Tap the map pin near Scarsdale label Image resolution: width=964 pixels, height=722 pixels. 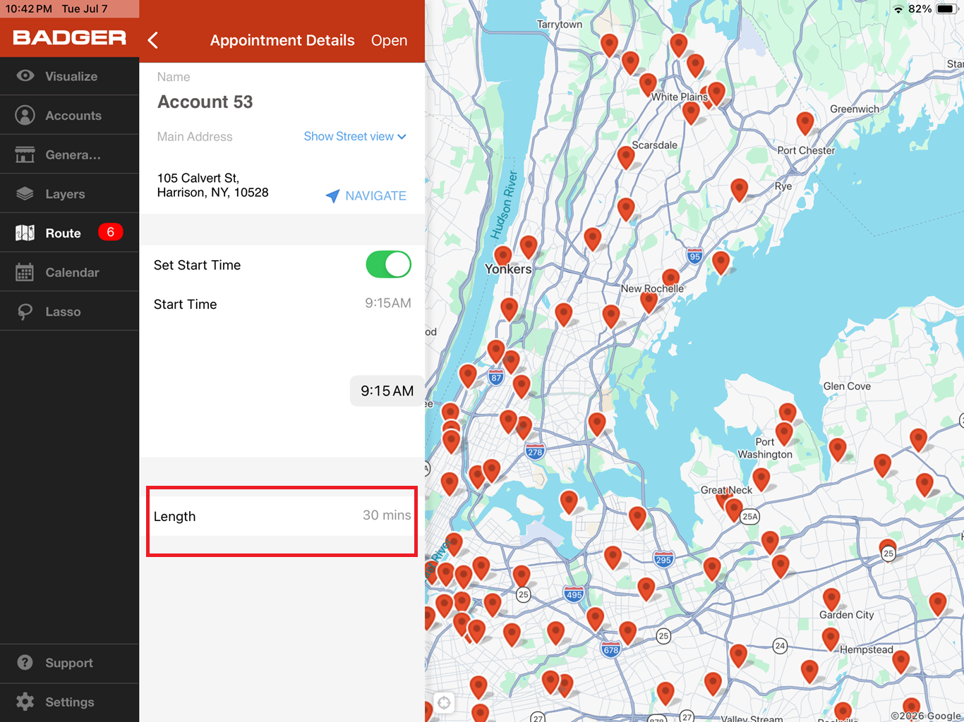tap(625, 157)
